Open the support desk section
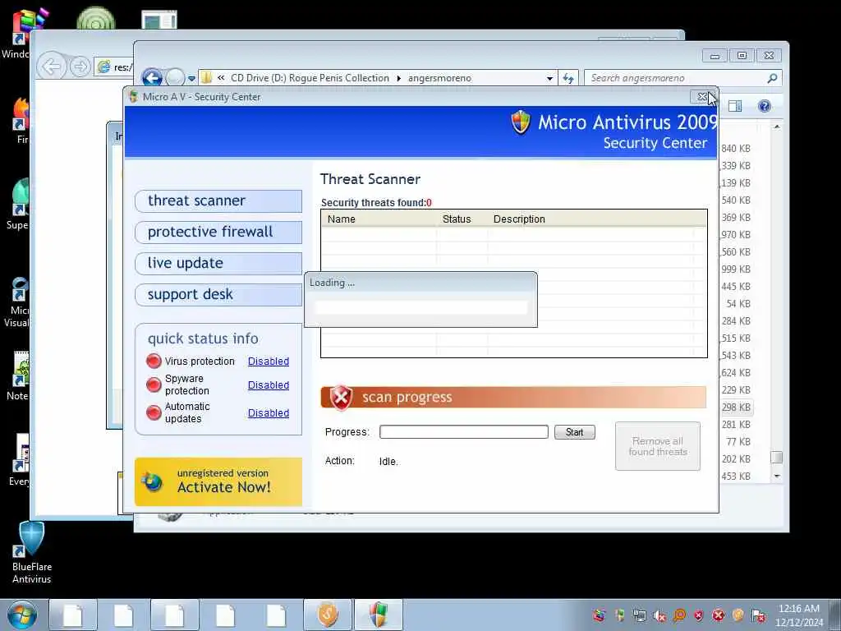The image size is (841, 631). pos(218,295)
